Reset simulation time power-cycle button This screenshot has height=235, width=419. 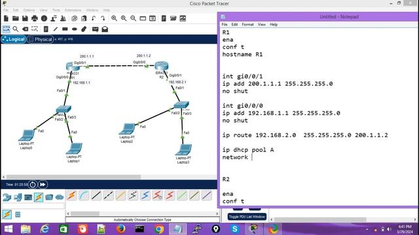(33, 184)
